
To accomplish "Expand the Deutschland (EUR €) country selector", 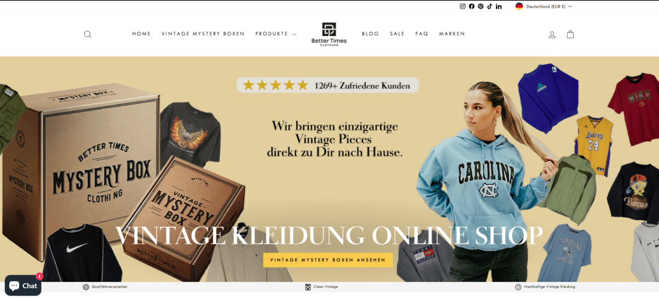I will pyautogui.click(x=544, y=7).
